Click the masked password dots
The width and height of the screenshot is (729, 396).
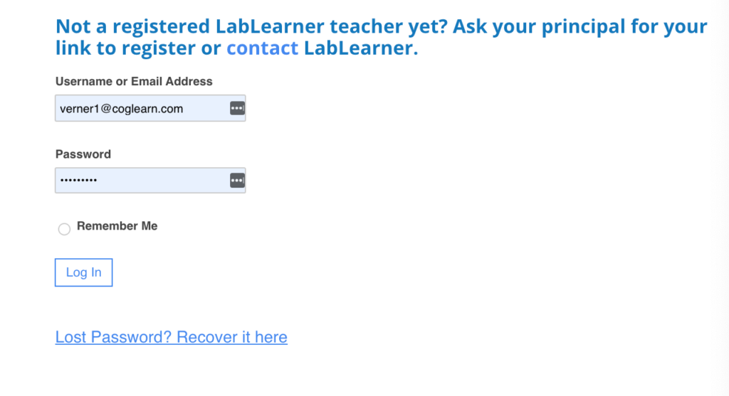pyautogui.click(x=78, y=180)
